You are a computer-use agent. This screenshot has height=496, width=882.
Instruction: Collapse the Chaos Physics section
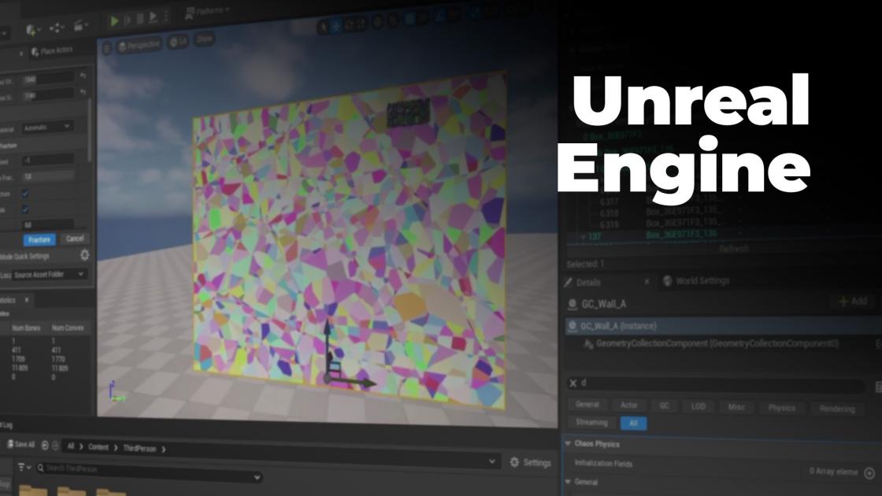(x=569, y=442)
